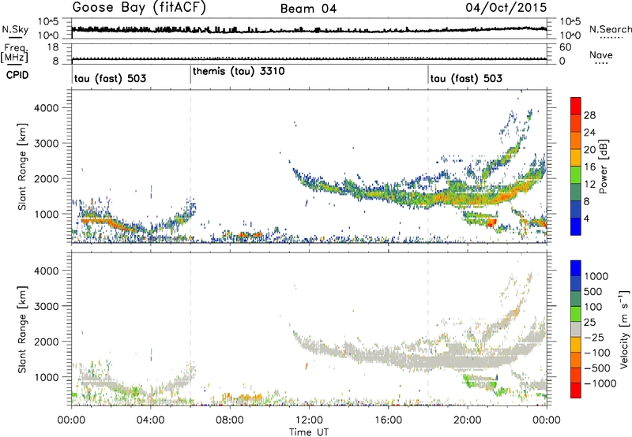Click the '12:00' time tick label

[x=309, y=420]
